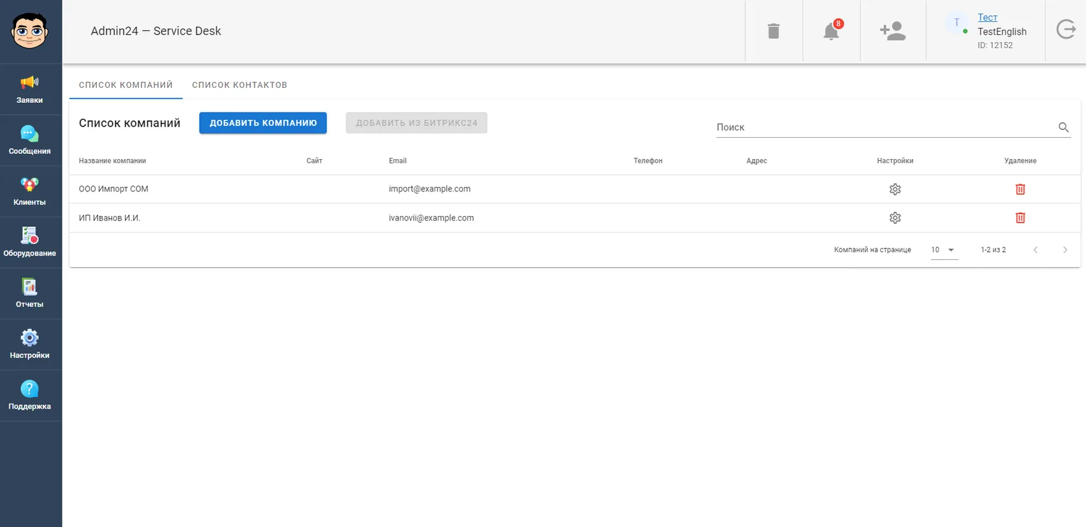
Task: Select the ИП Иванов И.И. company name
Action: pyautogui.click(x=110, y=218)
